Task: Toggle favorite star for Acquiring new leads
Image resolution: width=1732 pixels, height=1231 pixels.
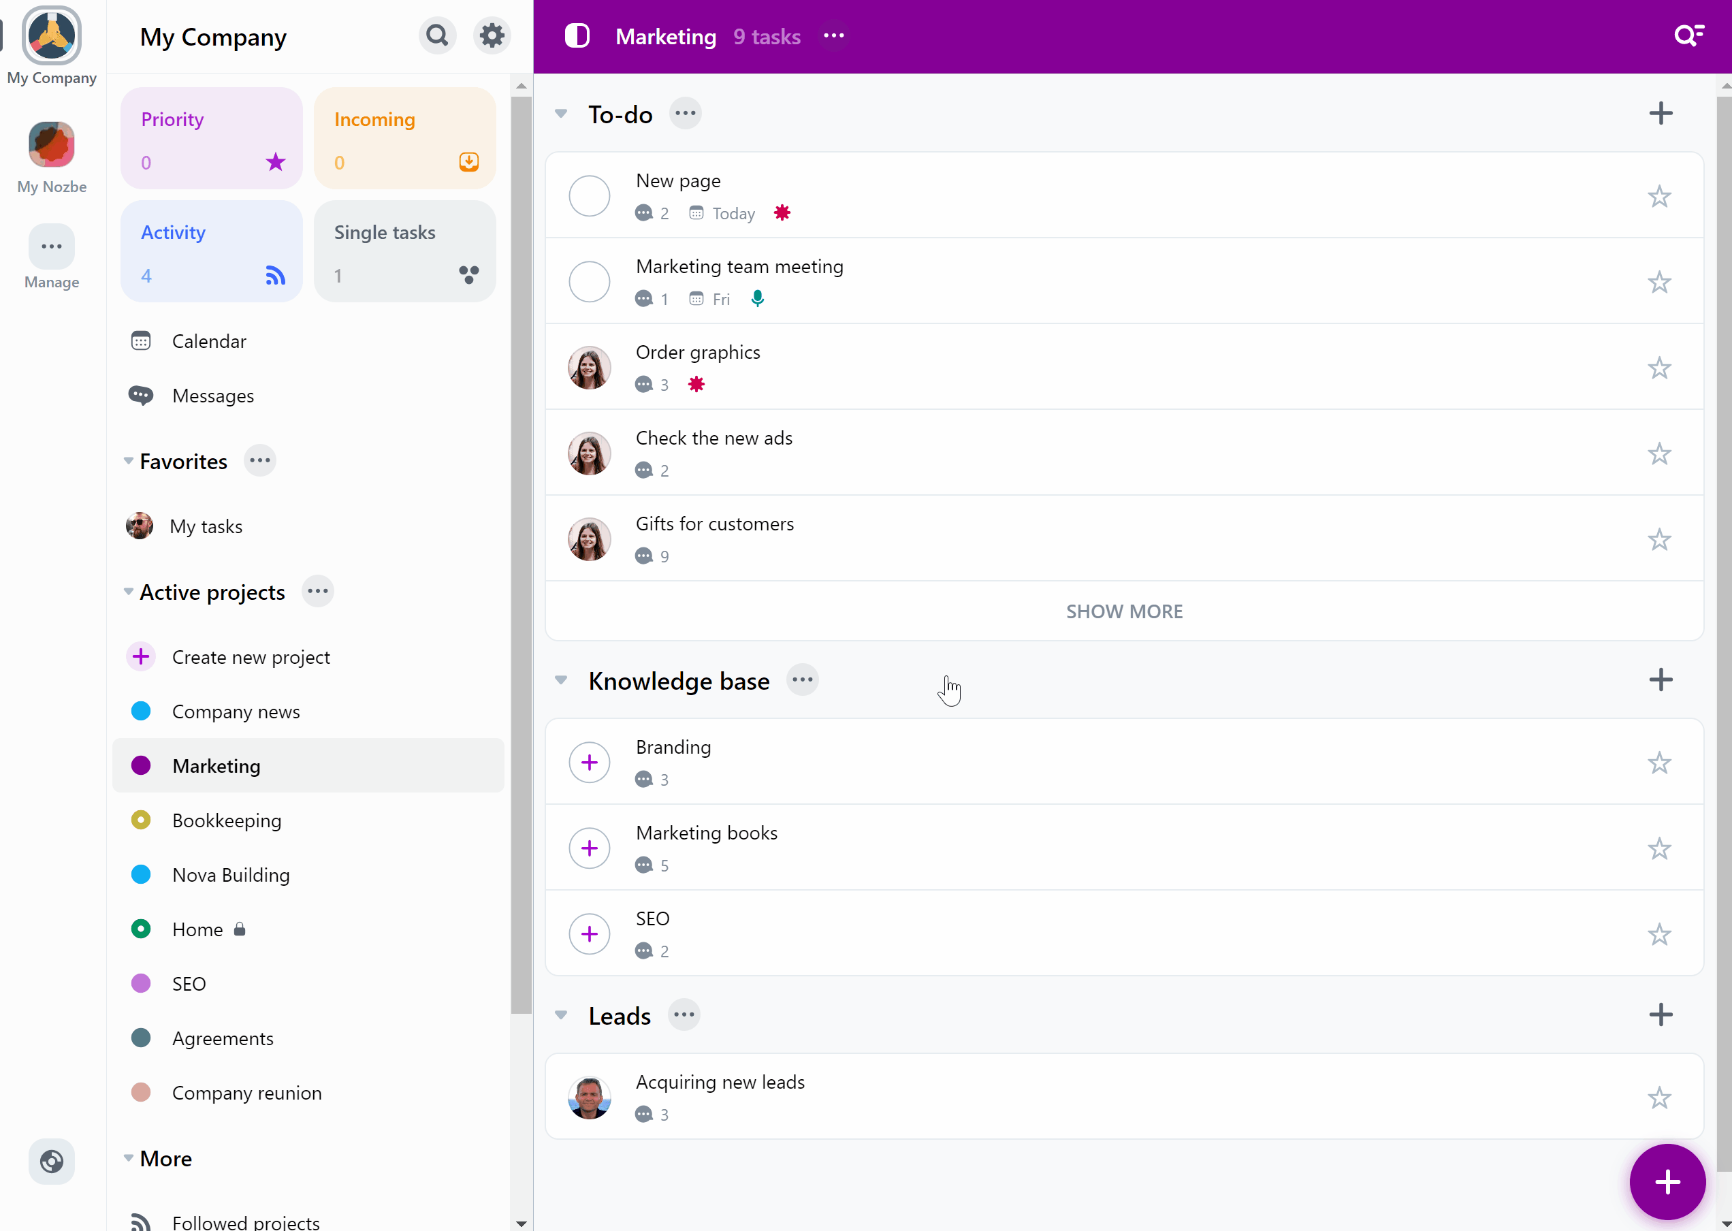Action: click(x=1660, y=1096)
